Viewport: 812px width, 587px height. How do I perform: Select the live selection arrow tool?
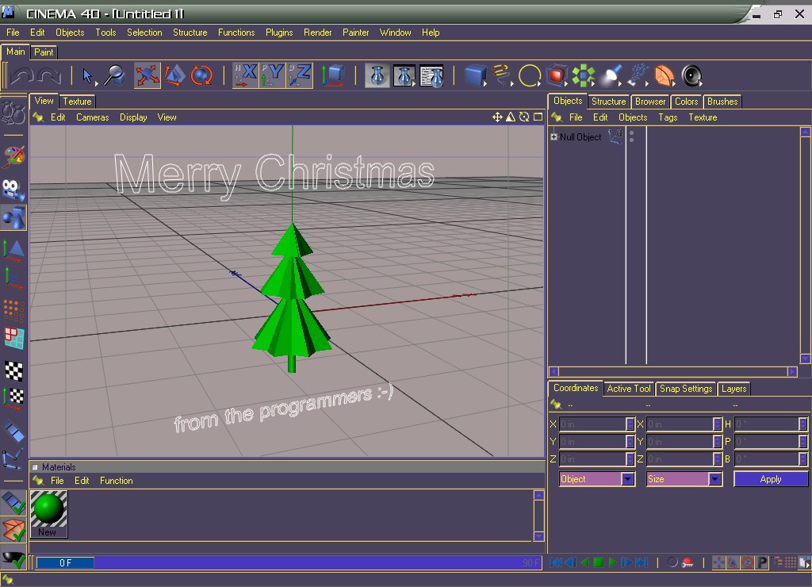click(x=87, y=75)
